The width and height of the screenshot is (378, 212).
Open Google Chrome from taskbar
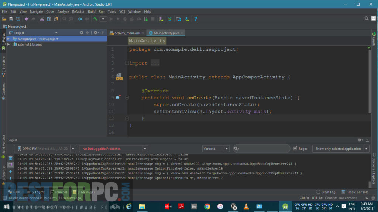point(207,206)
